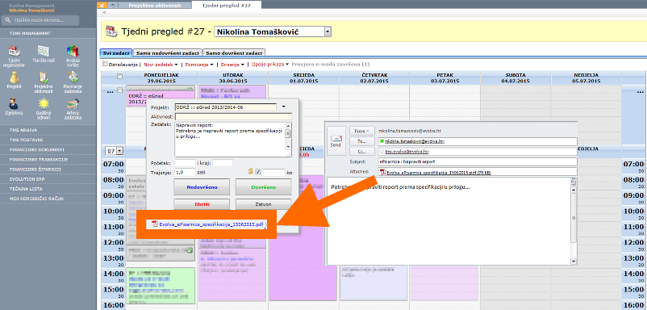Viewport: 647px width, 310px height.
Task: Tick the Označavanje checkbox
Action: [105, 64]
